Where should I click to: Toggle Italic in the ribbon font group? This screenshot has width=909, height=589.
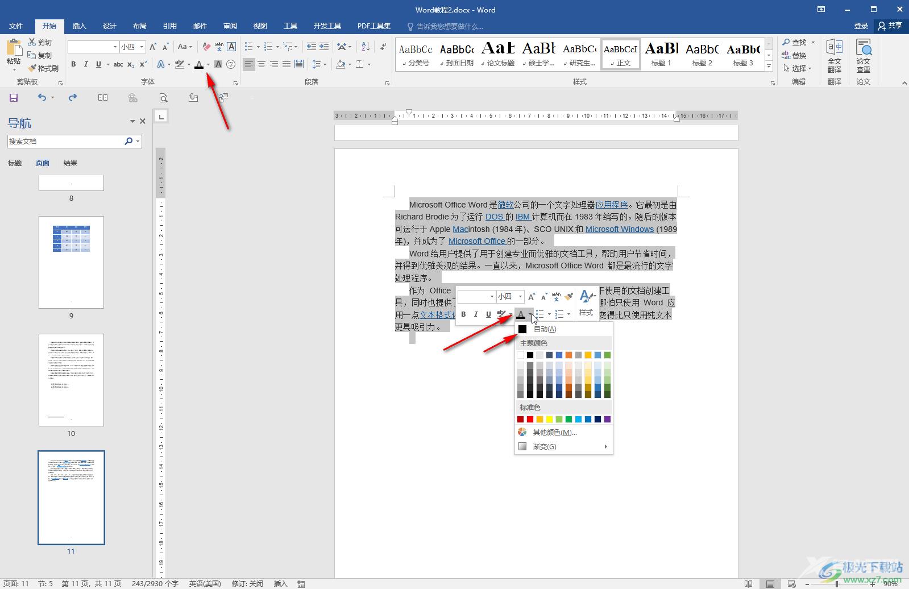coord(86,64)
